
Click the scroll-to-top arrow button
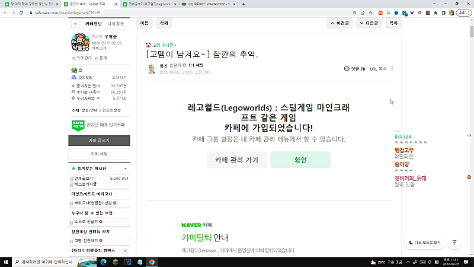tap(454, 243)
